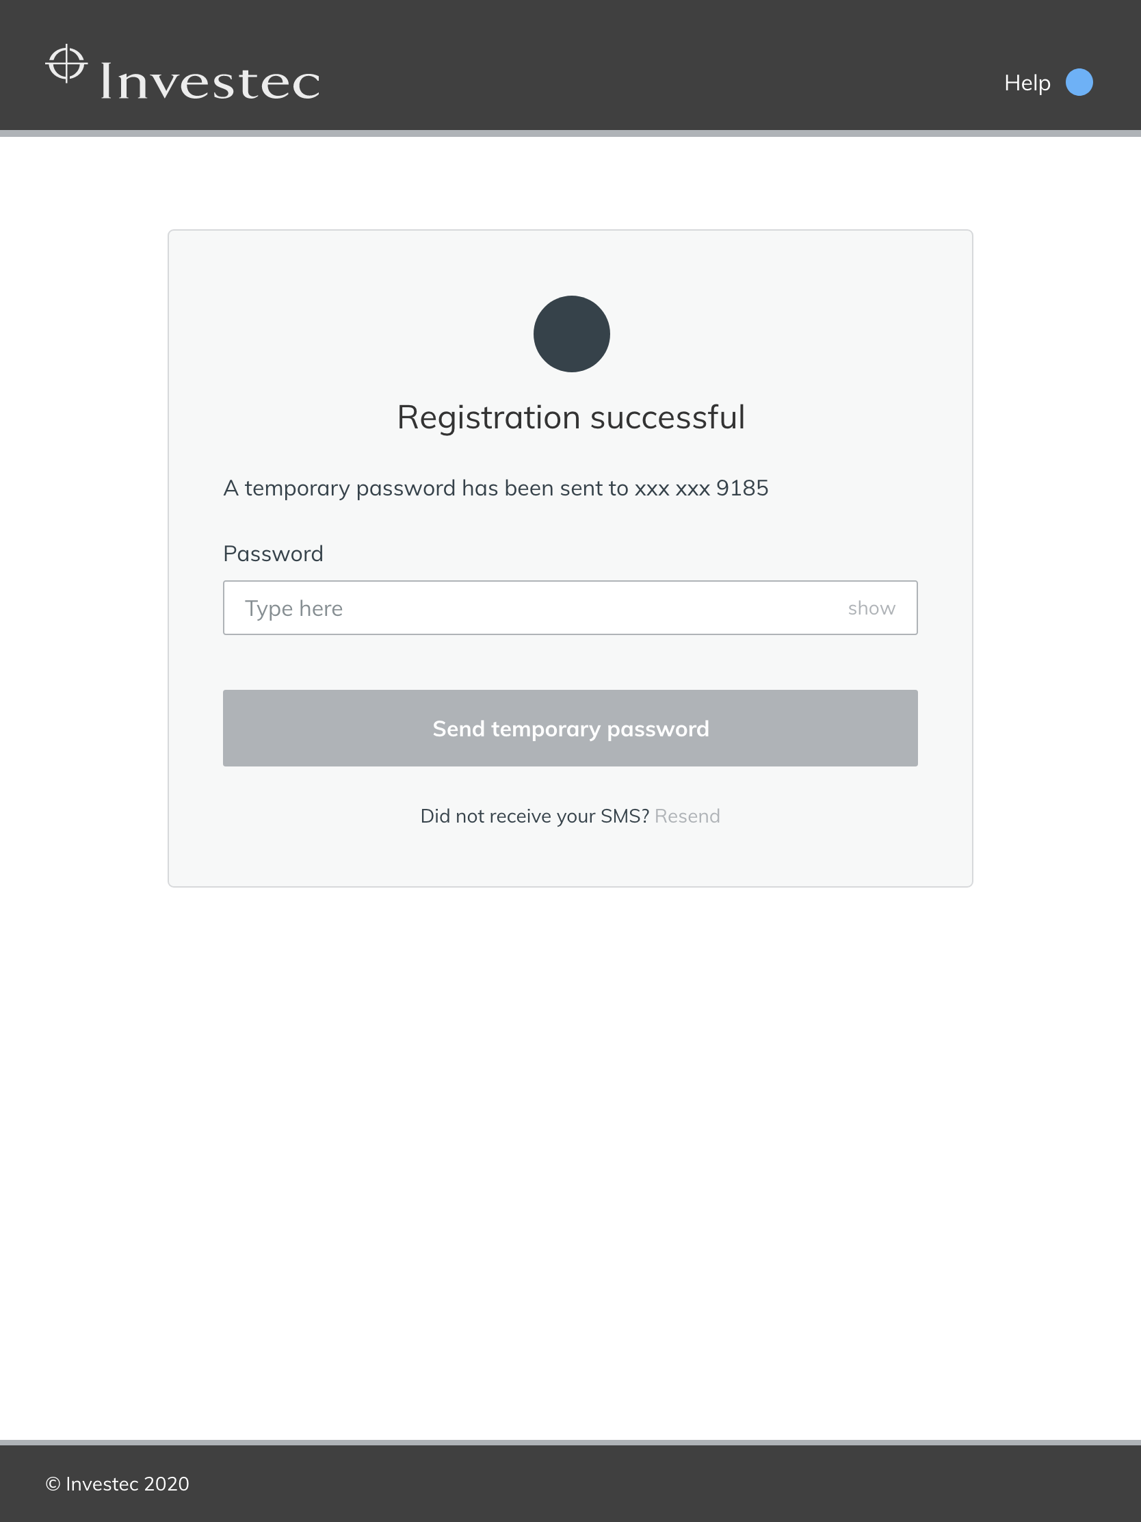Click the masked phone number ending 9185
This screenshot has height=1522, width=1141.
coord(701,488)
